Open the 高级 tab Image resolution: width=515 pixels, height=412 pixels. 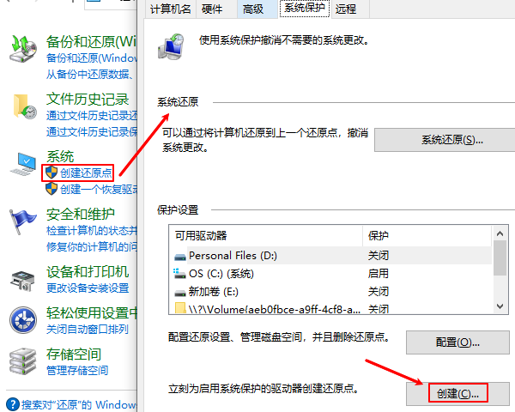[x=253, y=9]
